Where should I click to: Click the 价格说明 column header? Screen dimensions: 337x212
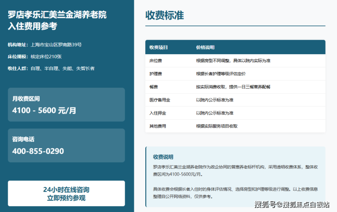[205, 47]
